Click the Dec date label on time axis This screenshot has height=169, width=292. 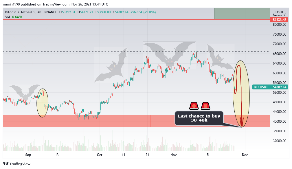(x=245, y=155)
